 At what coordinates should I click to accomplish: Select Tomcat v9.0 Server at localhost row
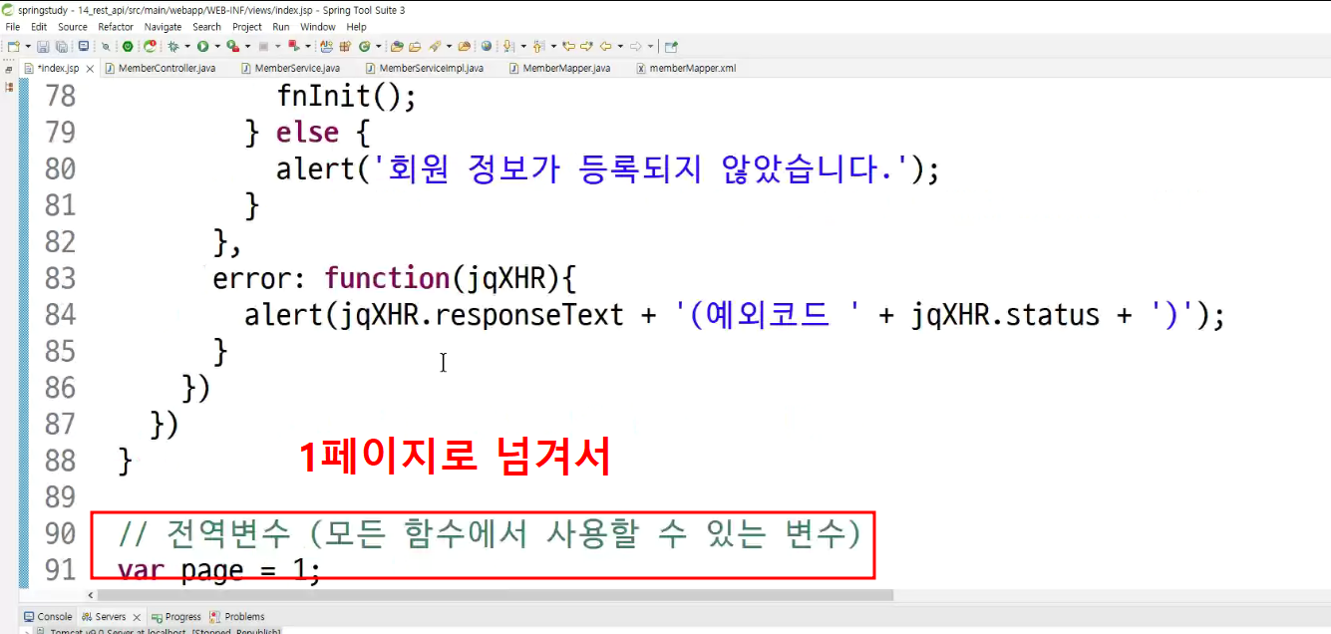pyautogui.click(x=160, y=631)
